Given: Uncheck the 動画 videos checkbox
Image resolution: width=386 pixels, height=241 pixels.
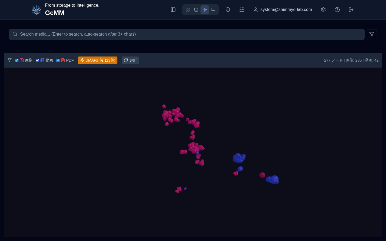Looking at the screenshot, I should 38,61.
